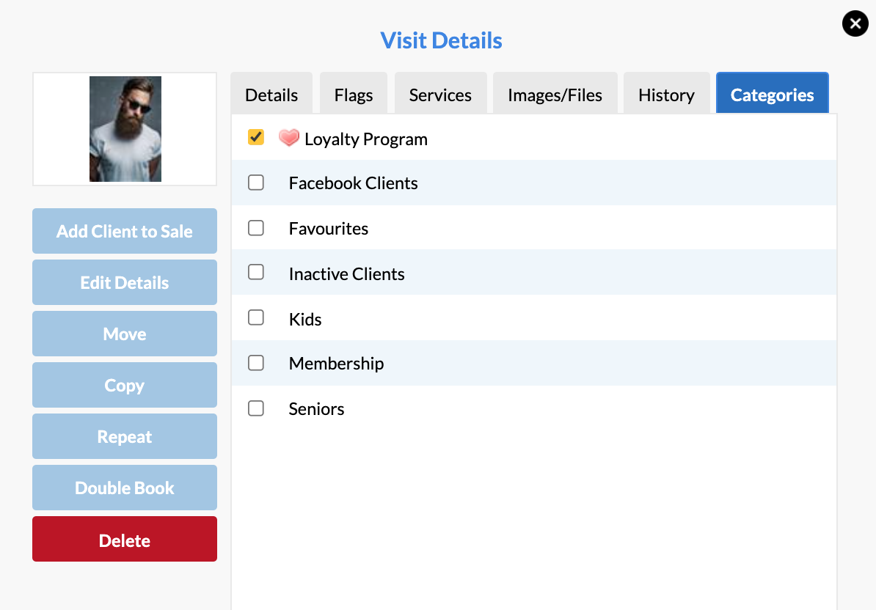Check the Facebook Clients checkbox
Image resolution: width=876 pixels, height=610 pixels.
[x=256, y=183]
